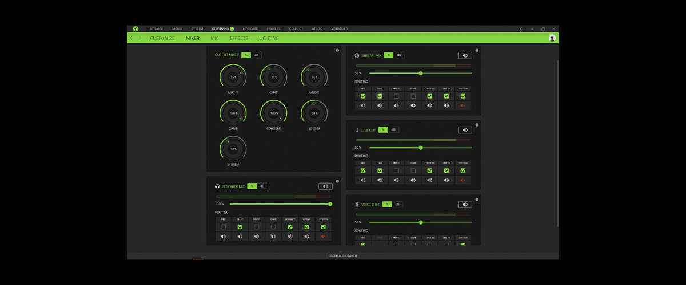Mute MIC channel in Line Out routing

pyautogui.click(x=362, y=180)
